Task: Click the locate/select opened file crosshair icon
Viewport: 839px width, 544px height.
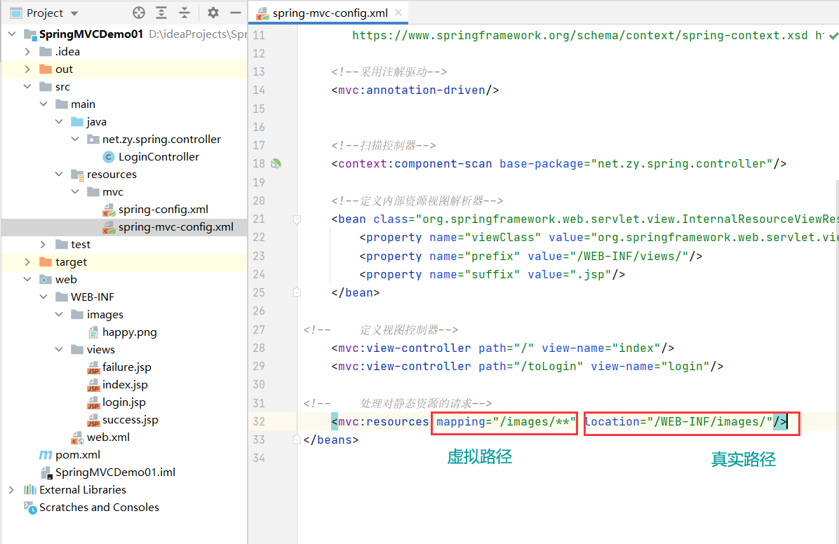Action: pyautogui.click(x=139, y=13)
